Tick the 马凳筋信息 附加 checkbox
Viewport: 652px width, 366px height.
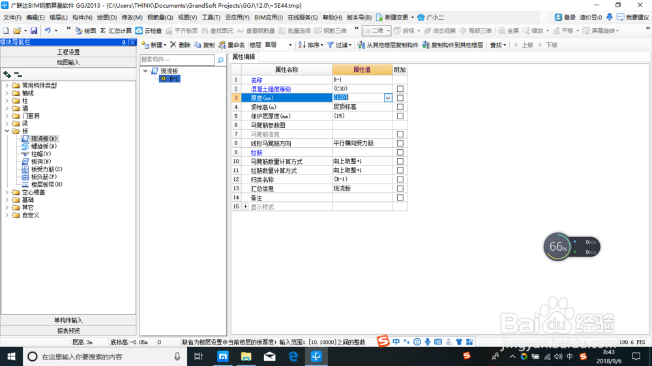(400, 134)
